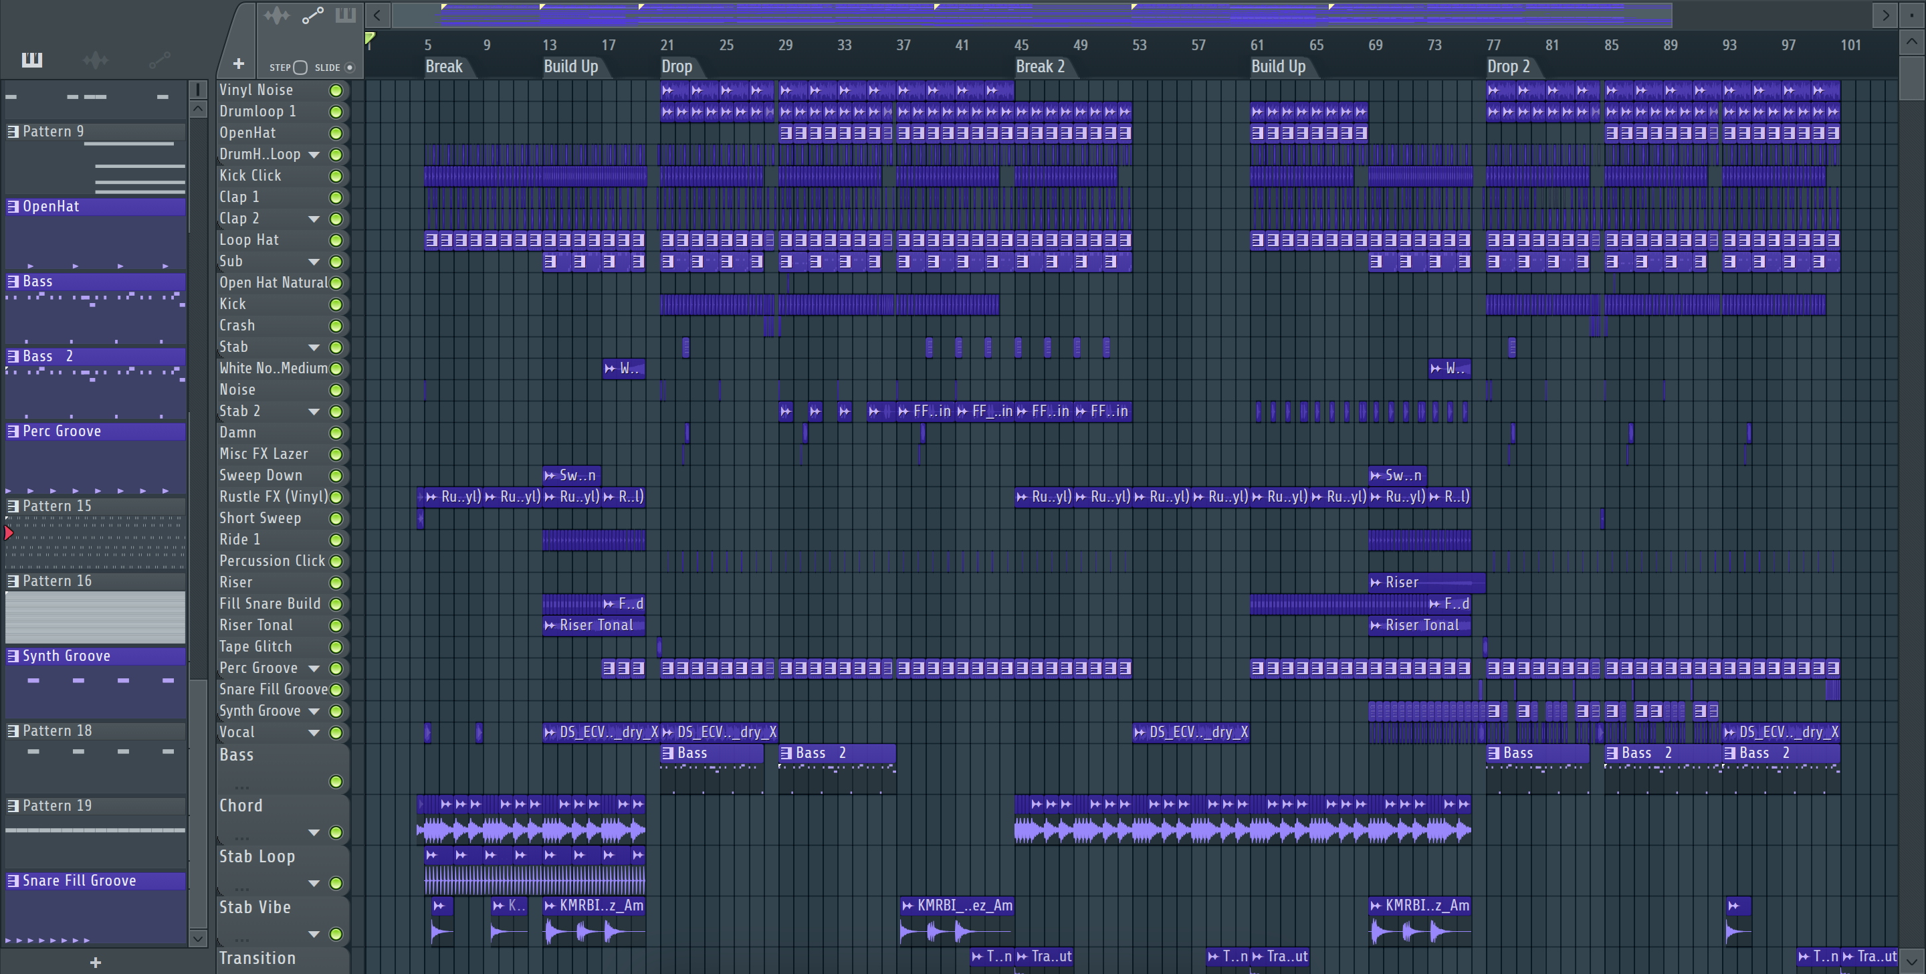Click the pattern icon next to Pattern 9
Screen dimensions: 1926x974
(x=13, y=132)
